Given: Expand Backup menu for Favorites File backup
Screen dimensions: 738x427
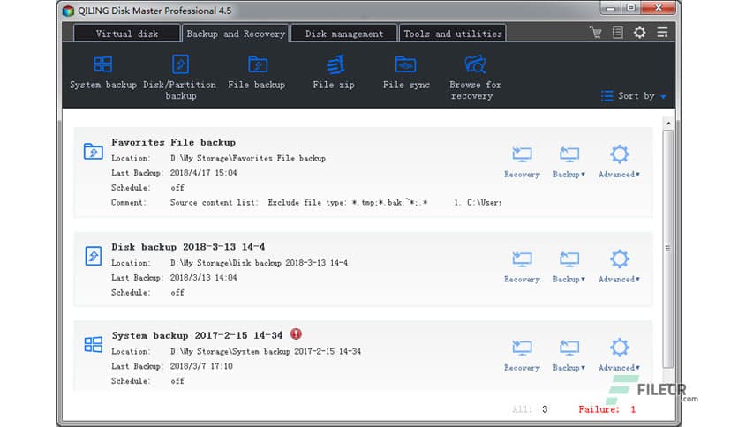Looking at the screenshot, I should pyautogui.click(x=569, y=162).
